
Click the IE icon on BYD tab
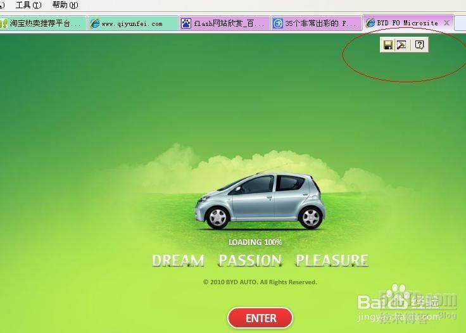coord(370,23)
